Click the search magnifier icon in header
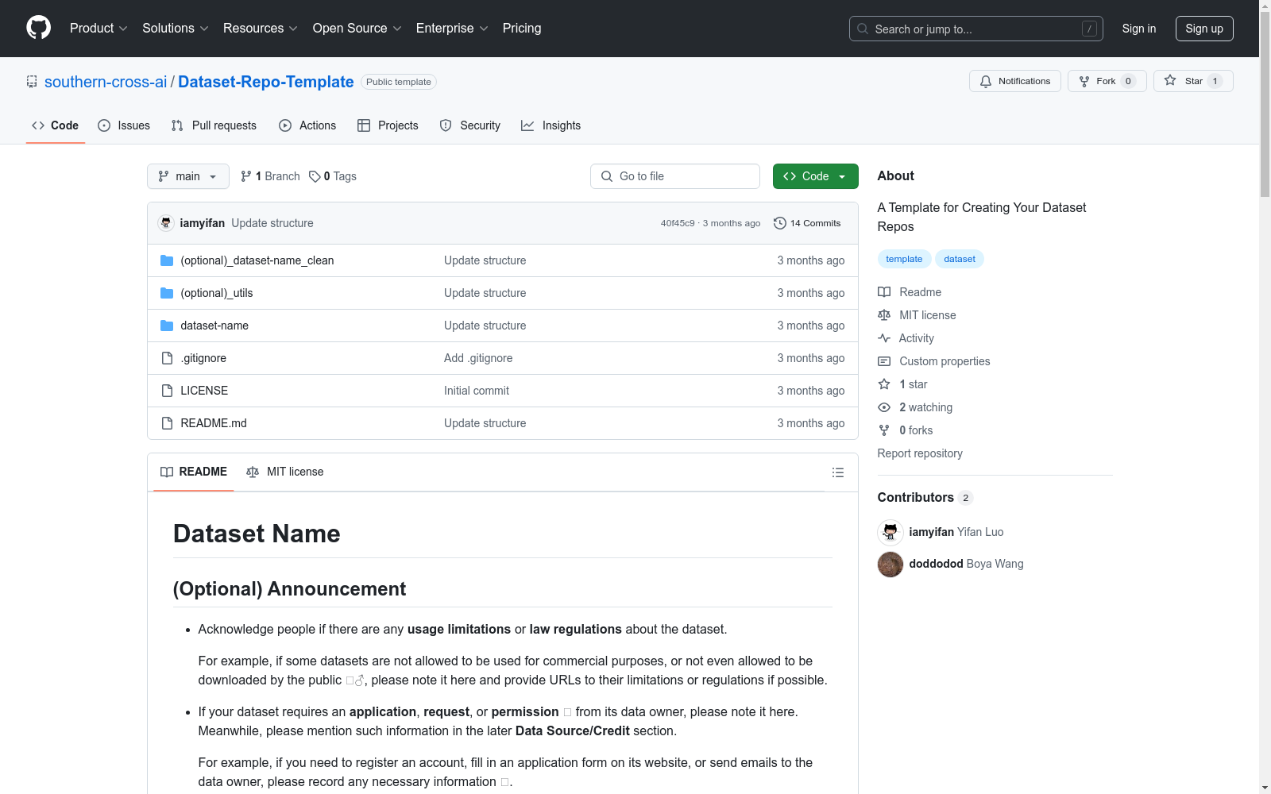 (x=863, y=29)
